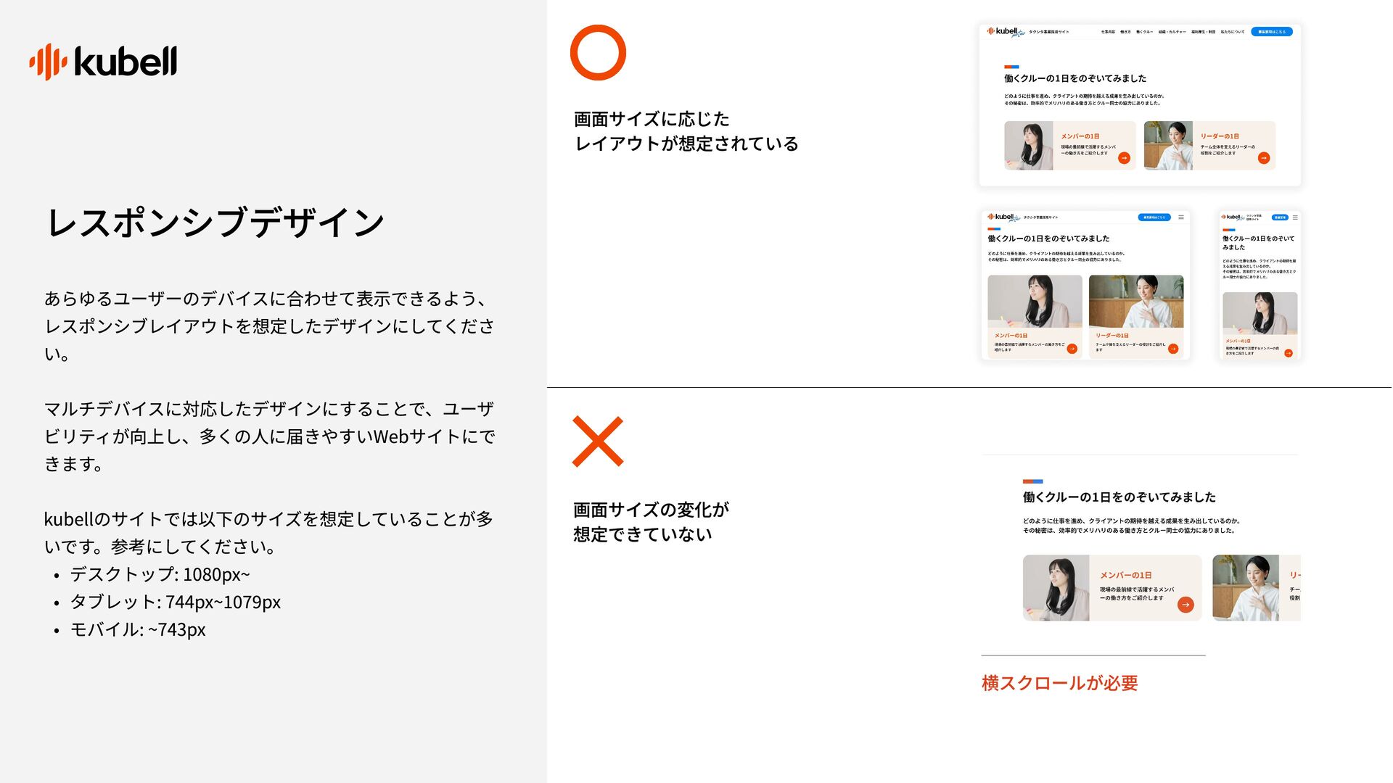Click blue entry button in tablet mockup header
Image resolution: width=1393 pixels, height=783 pixels.
point(1154,217)
